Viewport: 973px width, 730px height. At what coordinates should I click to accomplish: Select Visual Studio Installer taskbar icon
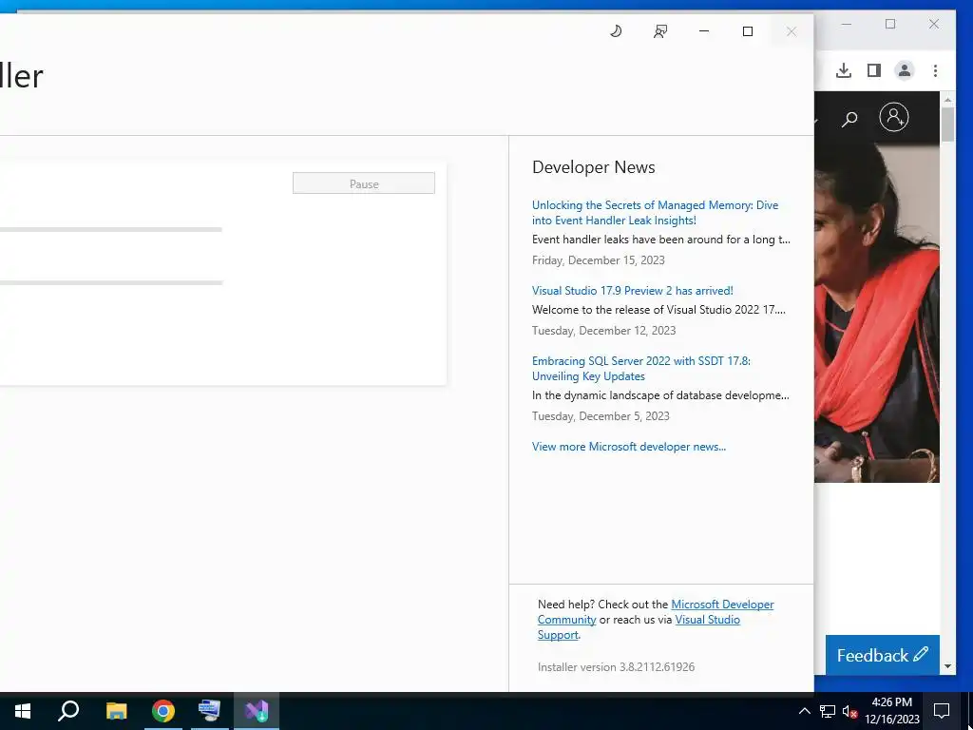click(x=257, y=711)
